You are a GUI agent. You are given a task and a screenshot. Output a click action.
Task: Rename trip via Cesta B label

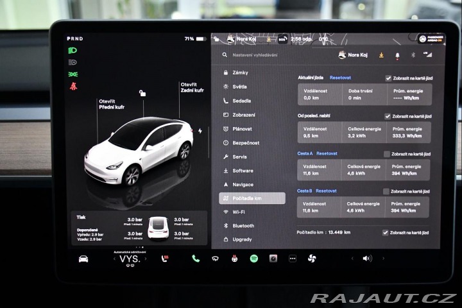[304, 191]
